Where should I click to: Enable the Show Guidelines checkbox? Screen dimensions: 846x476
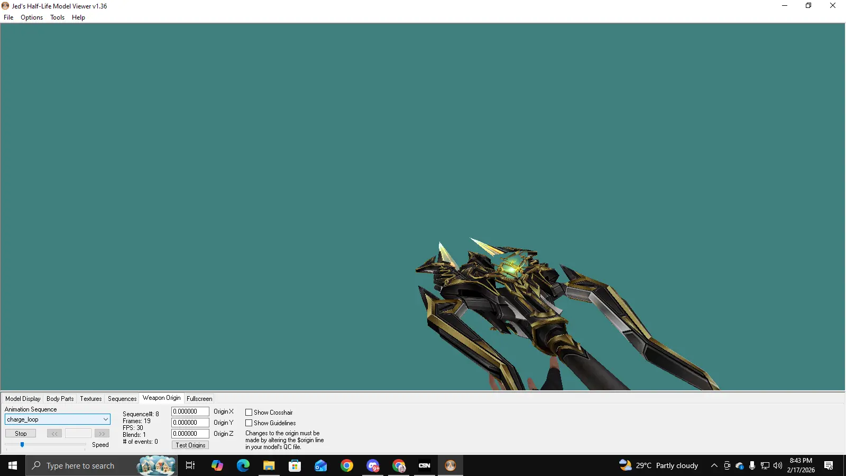coord(249,423)
